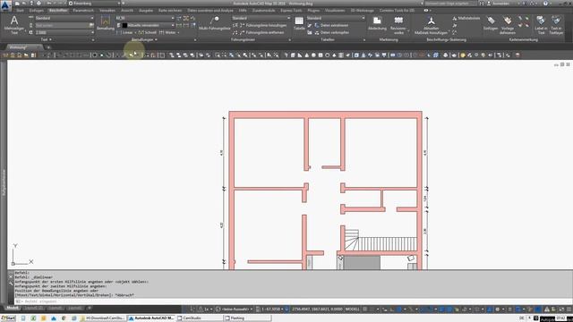
Task: Click the Bemaßung dimension tool
Action: coord(106,22)
